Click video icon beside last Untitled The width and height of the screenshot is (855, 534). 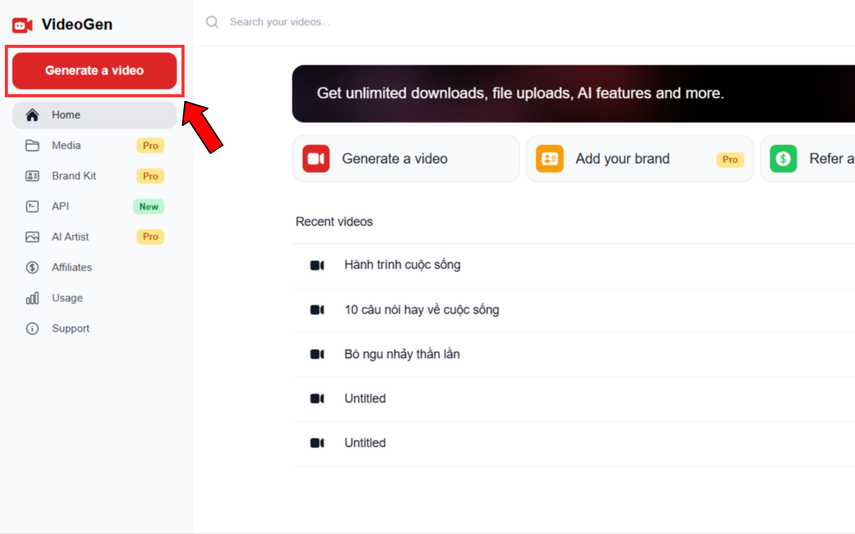317,443
